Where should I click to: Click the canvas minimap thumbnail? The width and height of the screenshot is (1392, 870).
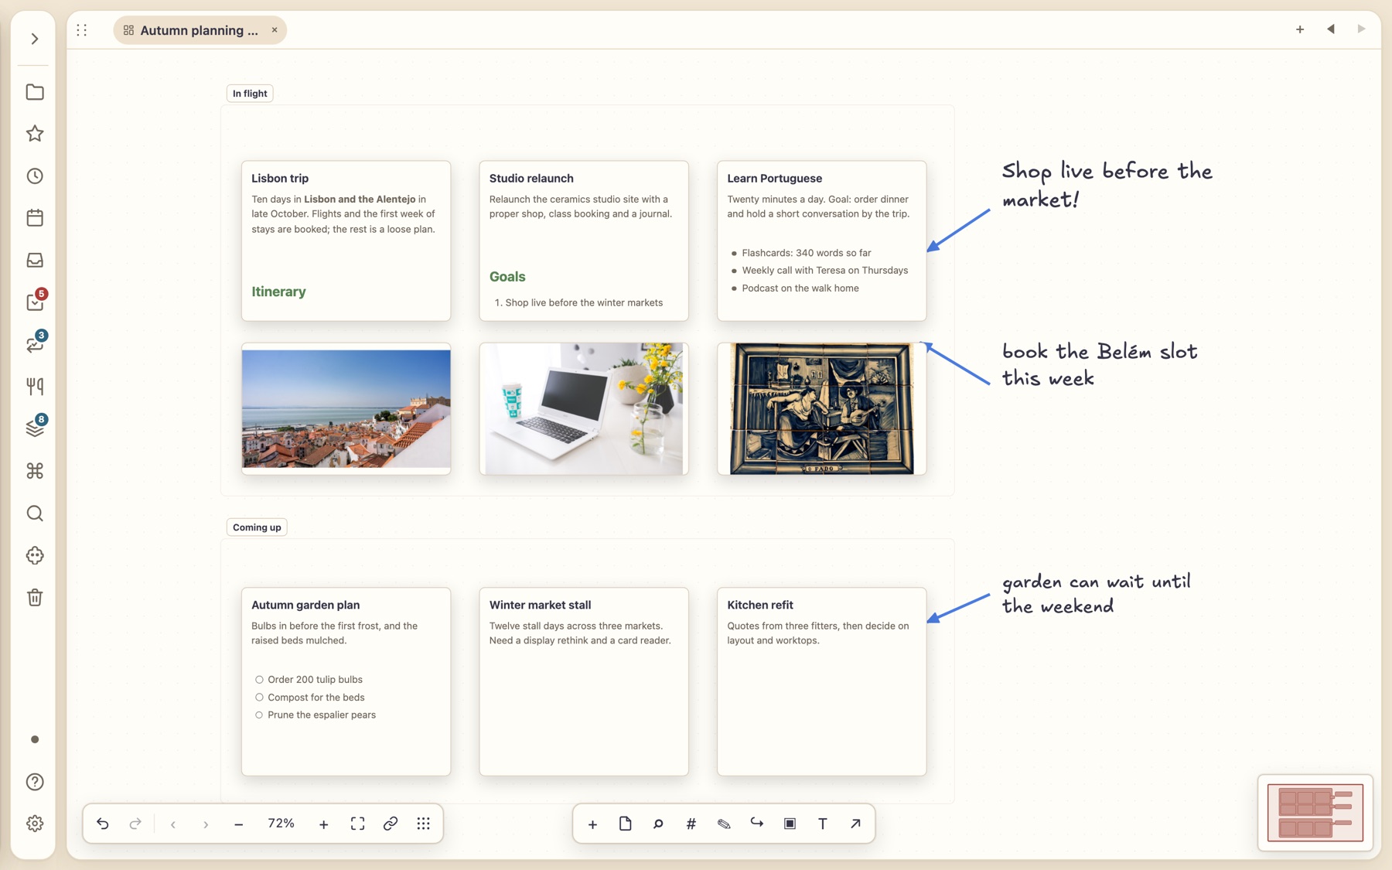point(1315,813)
